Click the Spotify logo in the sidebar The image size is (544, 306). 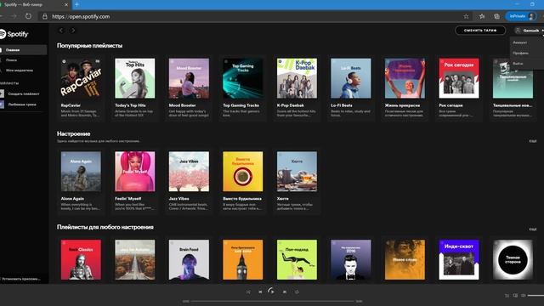14,34
